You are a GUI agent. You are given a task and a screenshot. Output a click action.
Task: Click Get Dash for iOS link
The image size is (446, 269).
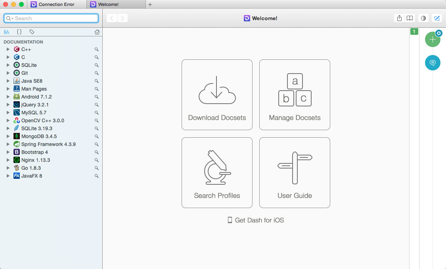(256, 220)
